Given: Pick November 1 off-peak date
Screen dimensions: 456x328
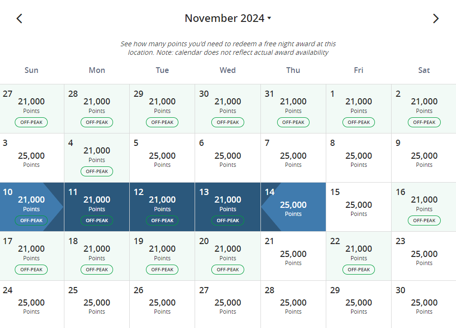Looking at the screenshot, I should tap(359, 108).
